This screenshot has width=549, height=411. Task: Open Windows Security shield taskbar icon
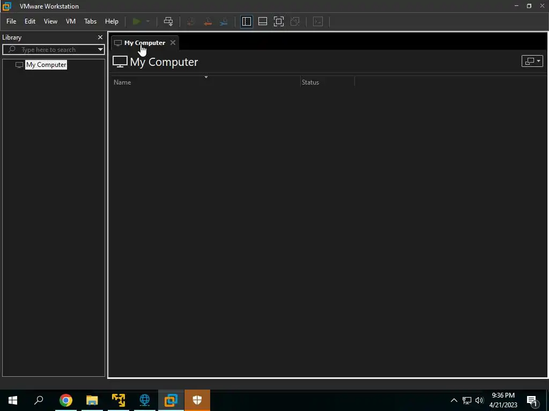pos(197,400)
